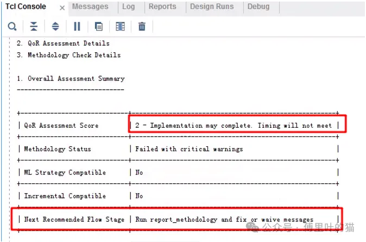The height and width of the screenshot is (242, 366).
Task: Open the Log tab
Action: (x=128, y=7)
